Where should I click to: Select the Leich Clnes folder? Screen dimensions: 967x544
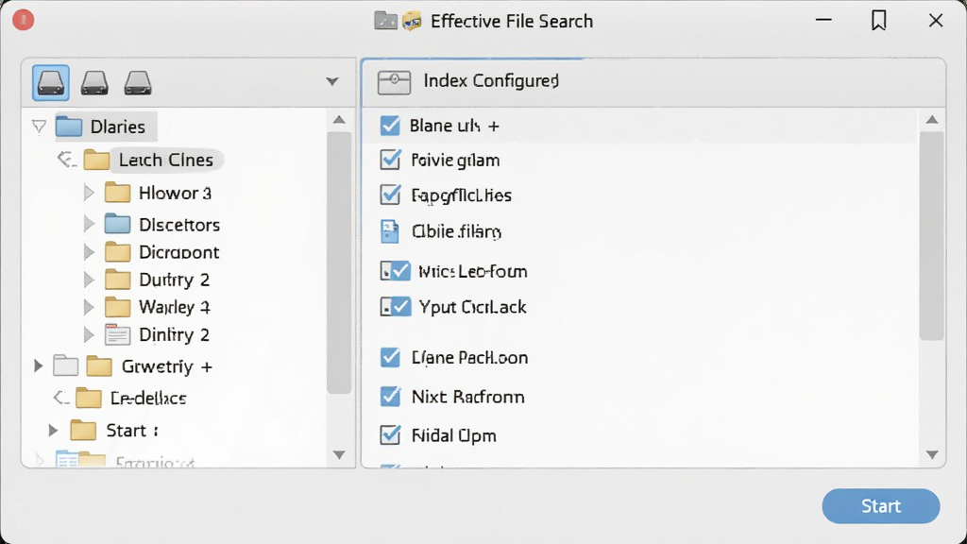point(152,160)
